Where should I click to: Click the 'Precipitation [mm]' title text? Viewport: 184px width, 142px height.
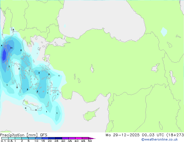19,135
